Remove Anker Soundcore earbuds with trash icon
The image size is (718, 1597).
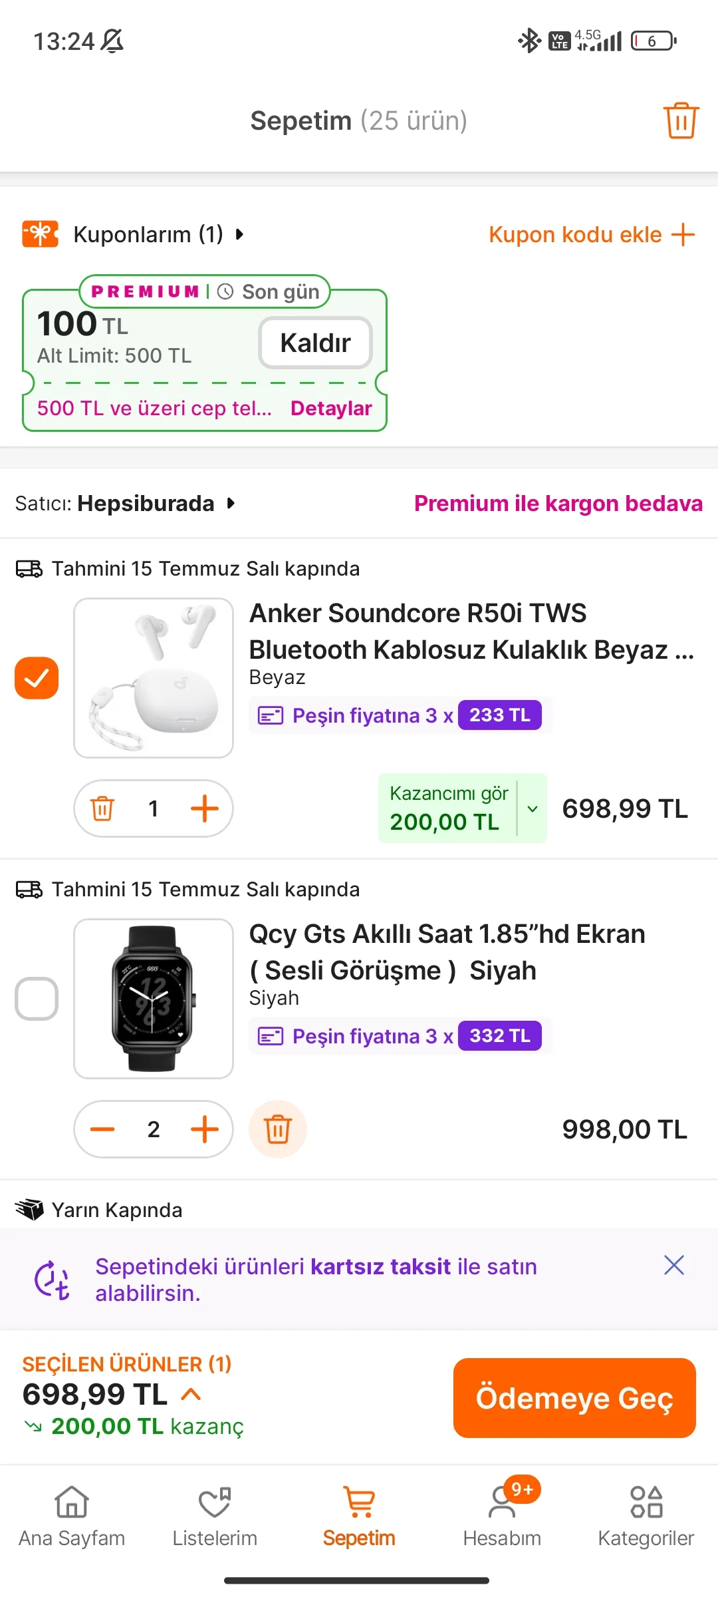(102, 808)
